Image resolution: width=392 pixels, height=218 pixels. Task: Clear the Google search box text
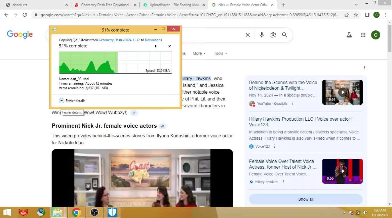click(x=248, y=35)
